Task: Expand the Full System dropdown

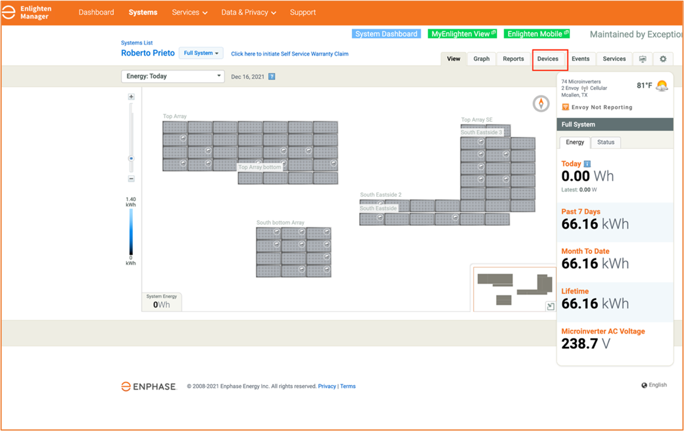Action: point(201,53)
